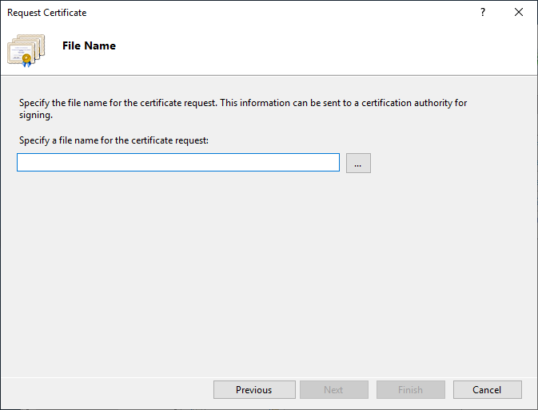
Task: Click the disabled Finish button
Action: (410, 390)
